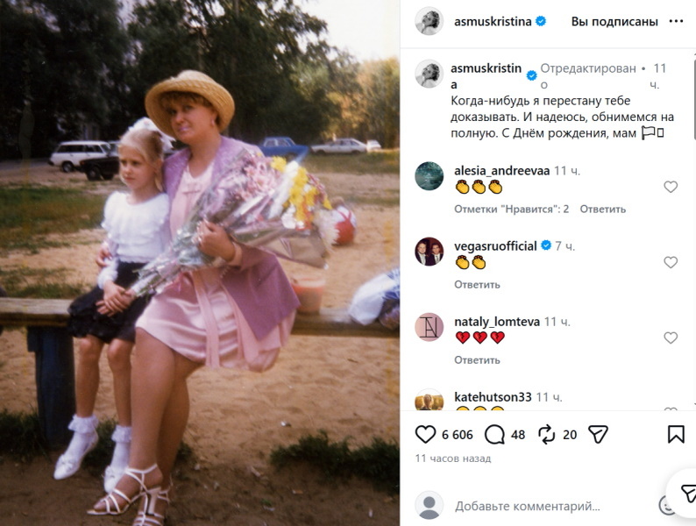Reply to vegasruofficial's comment
This screenshot has height=526, width=696.
click(477, 285)
